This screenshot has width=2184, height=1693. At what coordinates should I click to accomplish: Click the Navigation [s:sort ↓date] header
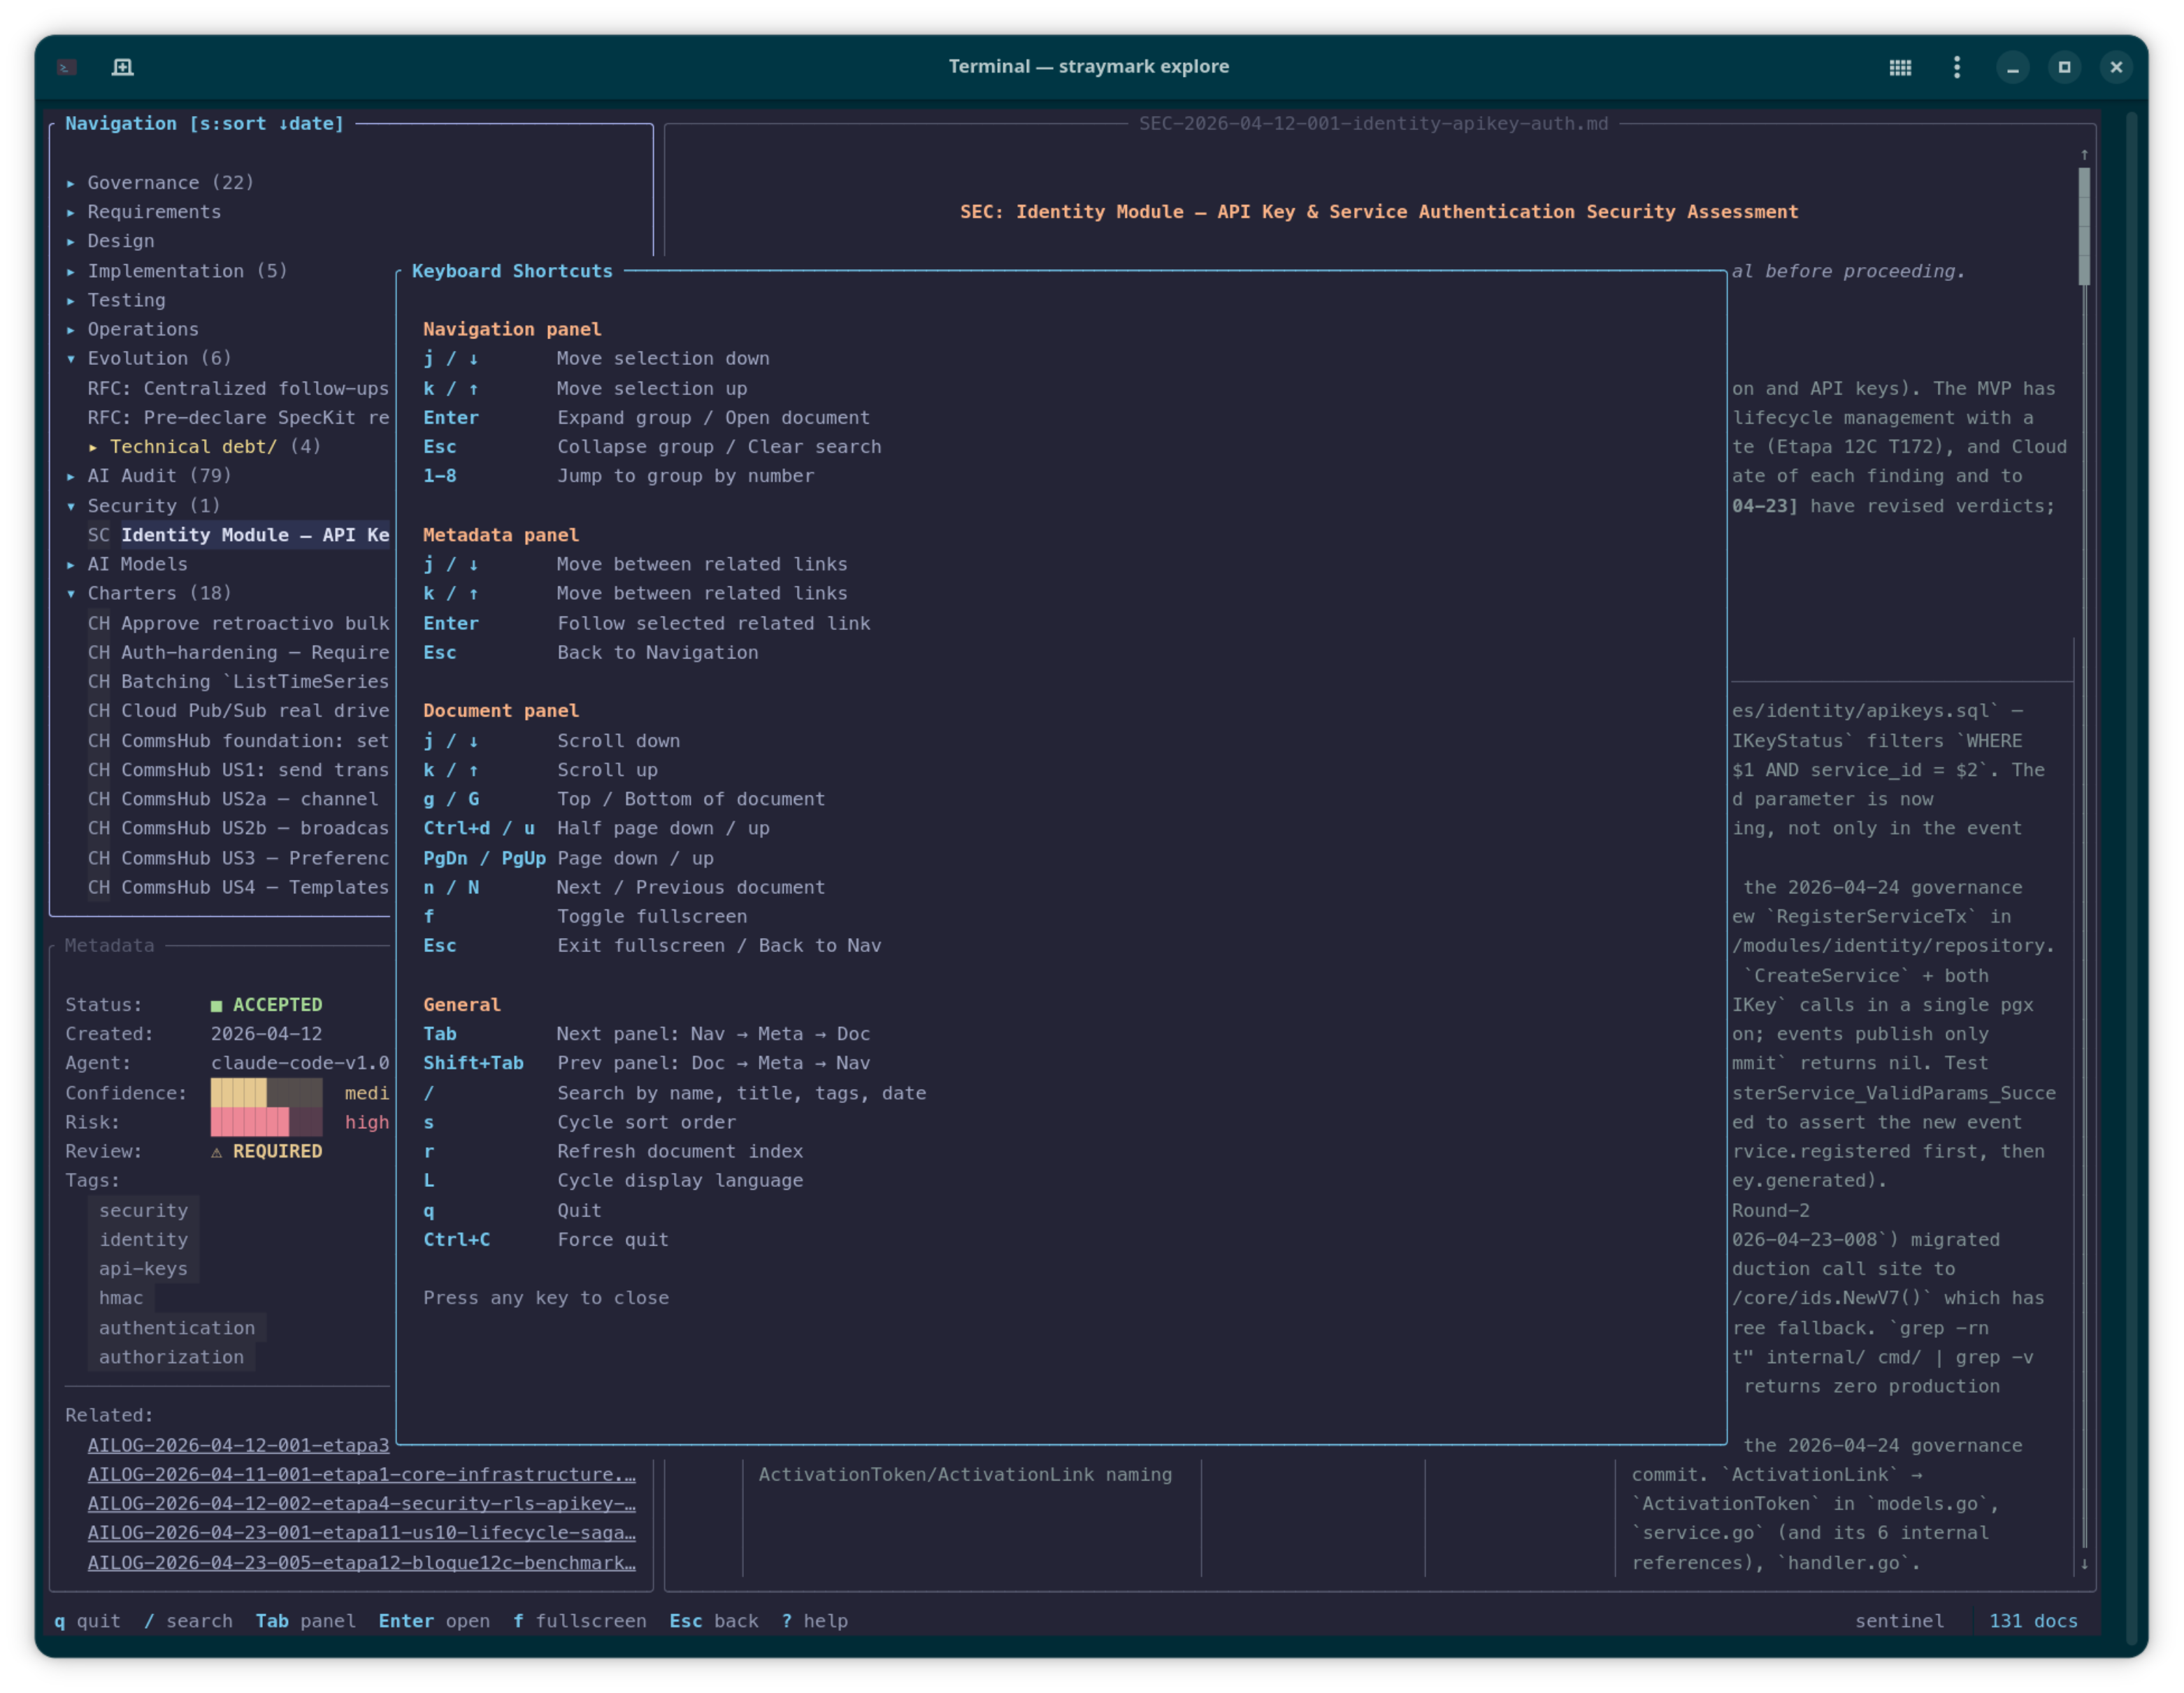tap(204, 123)
